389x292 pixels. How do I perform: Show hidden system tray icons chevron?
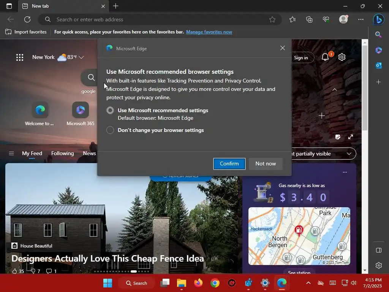click(x=308, y=283)
